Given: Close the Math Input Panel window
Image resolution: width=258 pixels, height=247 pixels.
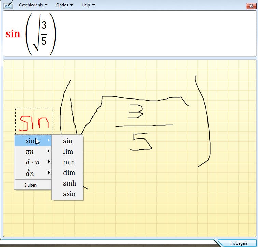Looking at the screenshot, I should [251, 6].
